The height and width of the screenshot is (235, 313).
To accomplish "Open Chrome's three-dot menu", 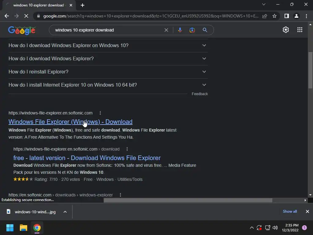I will tap(306, 16).
